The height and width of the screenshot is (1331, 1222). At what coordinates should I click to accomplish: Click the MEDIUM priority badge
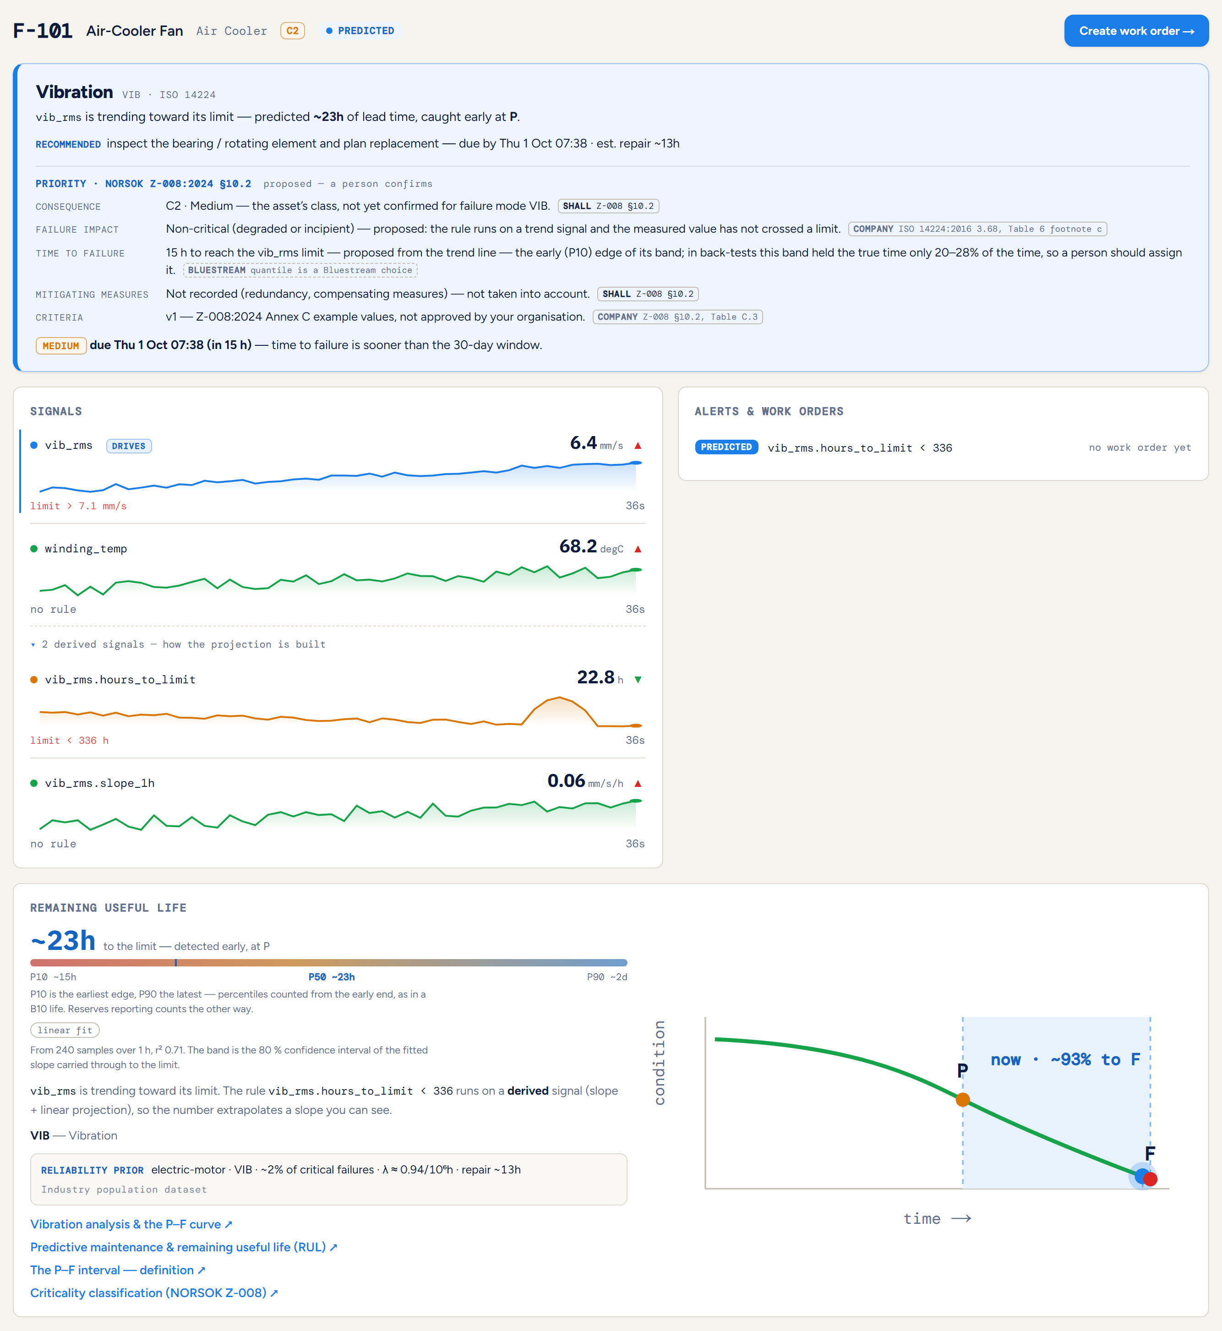pyautogui.click(x=61, y=346)
